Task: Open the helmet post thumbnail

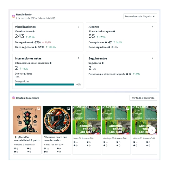Action: [57, 120]
